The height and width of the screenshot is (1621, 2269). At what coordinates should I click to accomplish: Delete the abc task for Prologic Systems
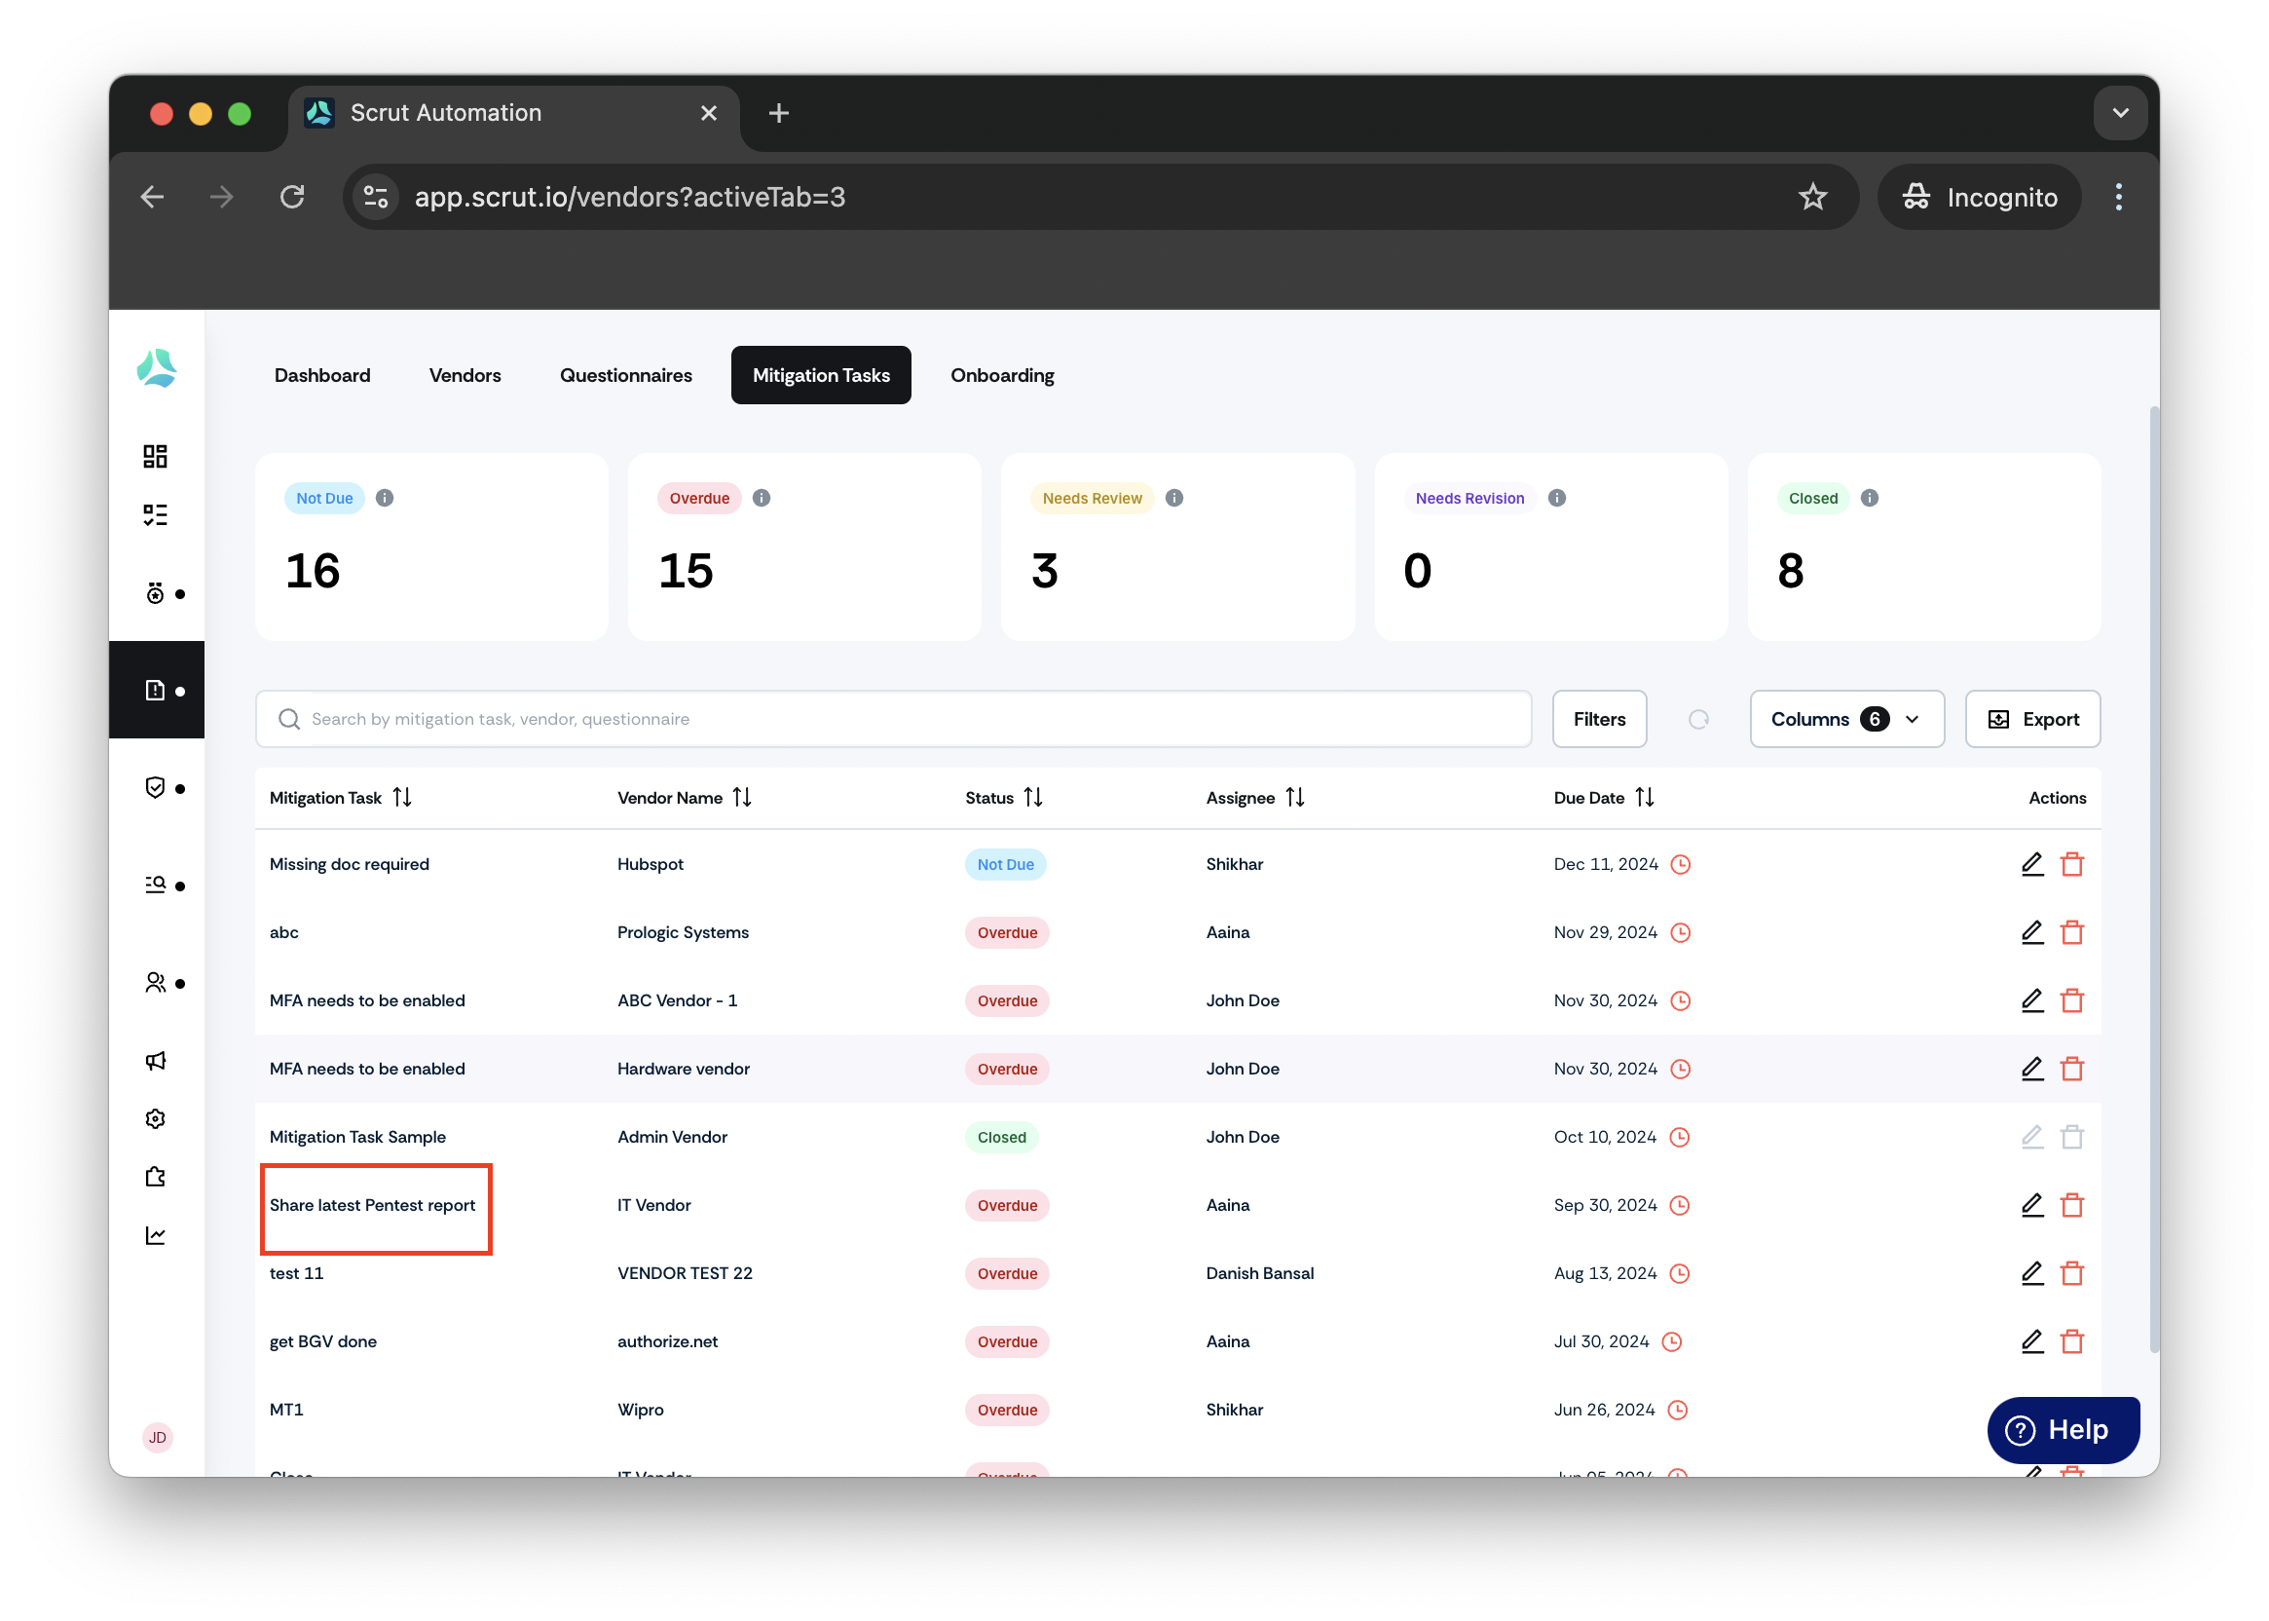(2072, 932)
